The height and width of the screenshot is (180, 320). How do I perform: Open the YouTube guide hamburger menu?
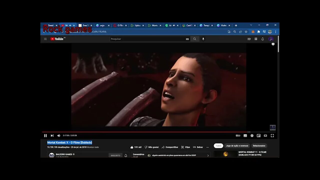tap(45, 39)
